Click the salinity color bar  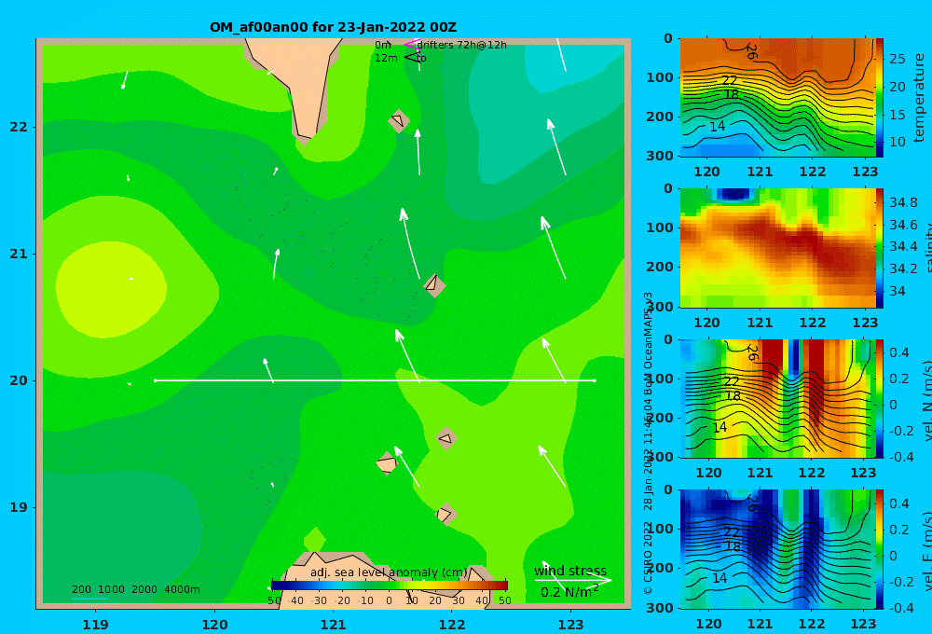pos(879,248)
